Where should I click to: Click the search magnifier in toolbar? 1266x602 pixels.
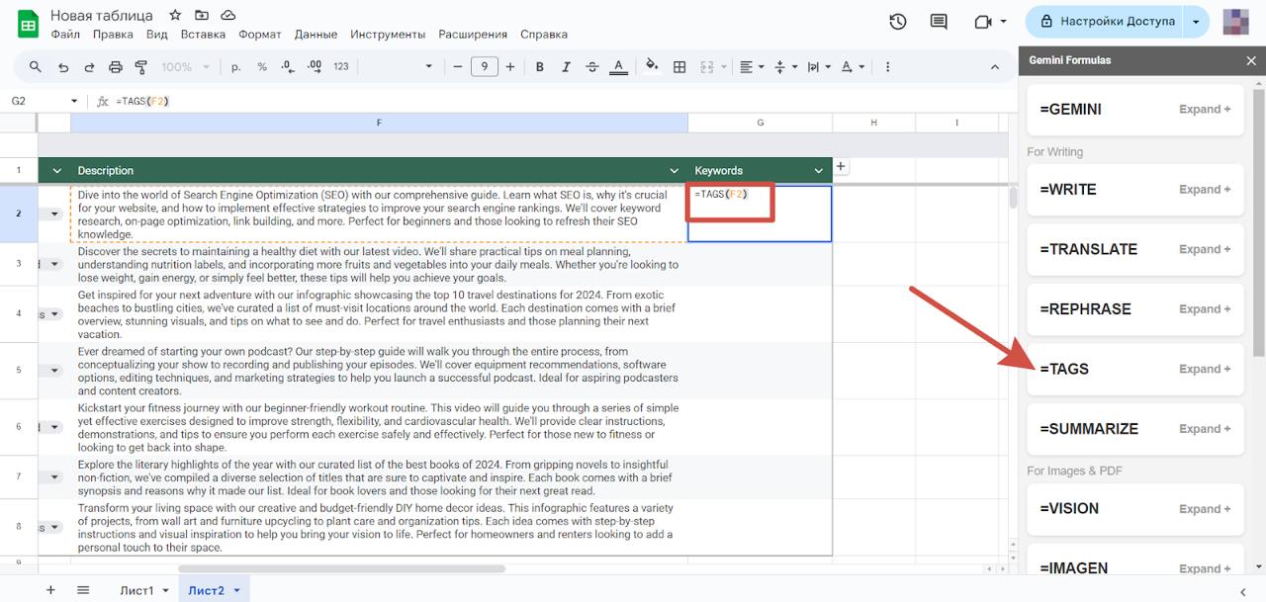click(36, 67)
